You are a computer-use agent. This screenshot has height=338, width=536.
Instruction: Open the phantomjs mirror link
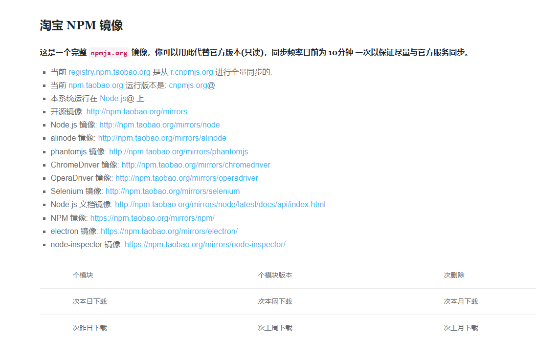click(179, 151)
